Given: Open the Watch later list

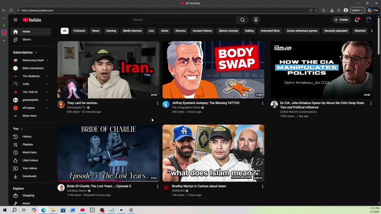Looking at the screenshot, I should 31,152.
